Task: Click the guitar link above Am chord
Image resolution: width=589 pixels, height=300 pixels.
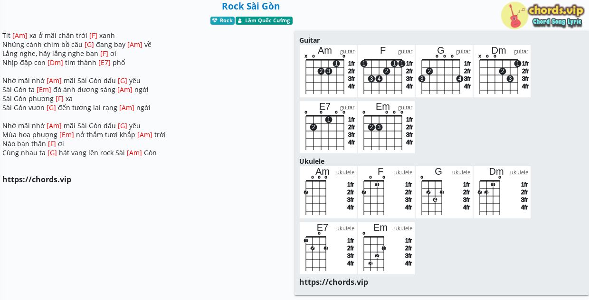Action: click(347, 51)
